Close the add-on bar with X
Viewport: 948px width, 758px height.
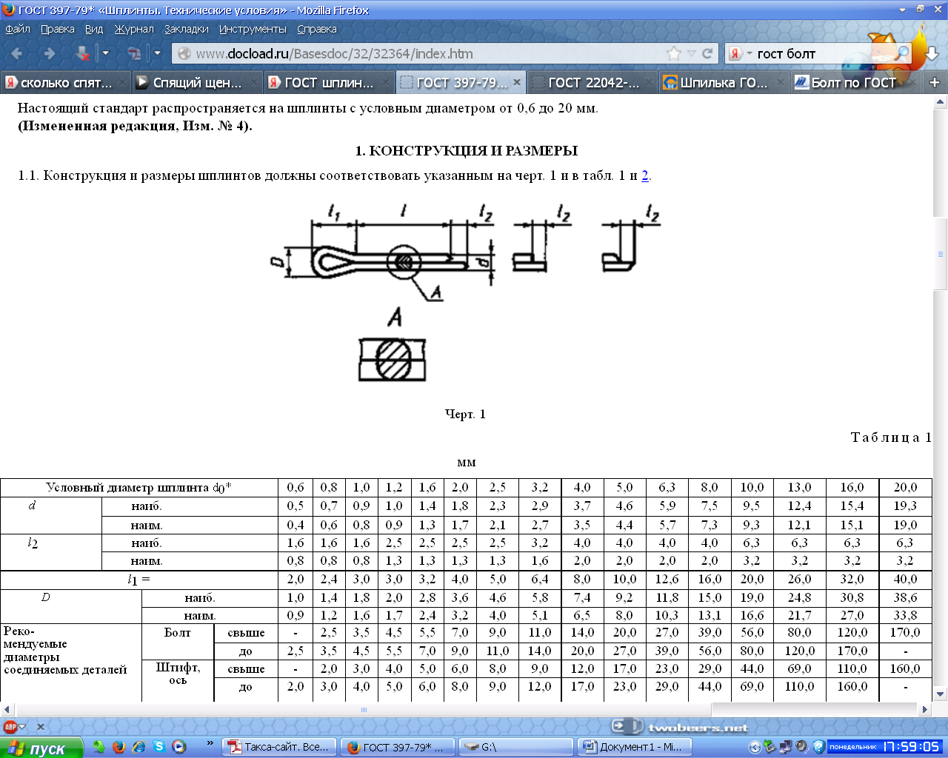click(41, 727)
